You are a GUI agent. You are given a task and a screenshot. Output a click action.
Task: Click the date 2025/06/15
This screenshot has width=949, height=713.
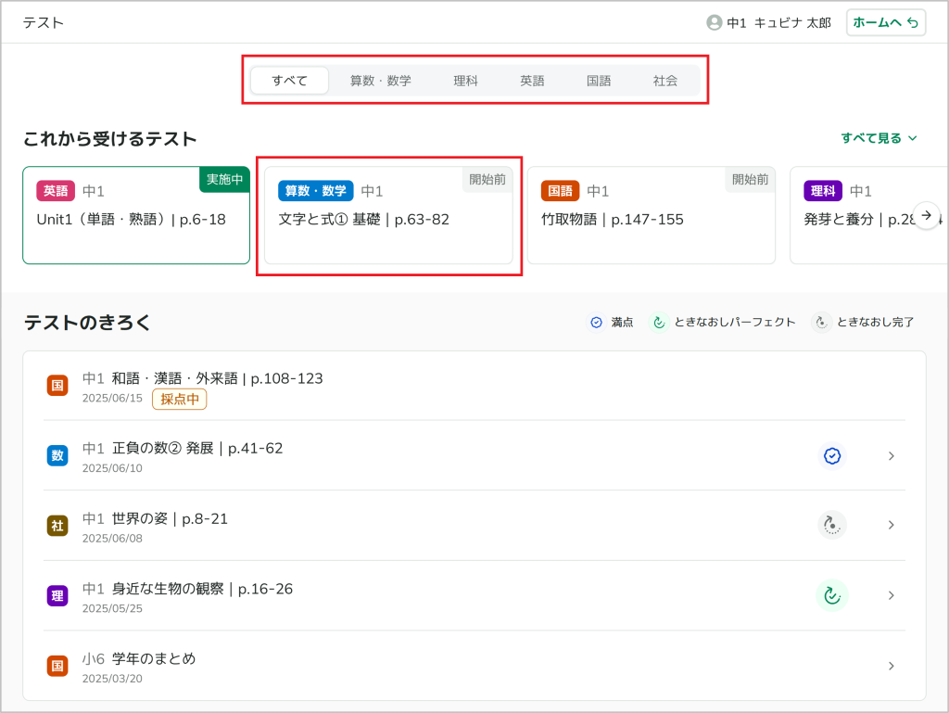pyautogui.click(x=112, y=399)
